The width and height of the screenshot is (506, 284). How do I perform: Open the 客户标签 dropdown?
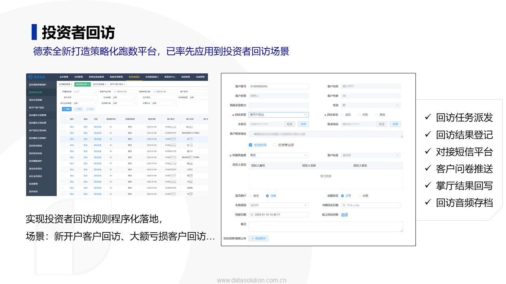tap(371, 155)
